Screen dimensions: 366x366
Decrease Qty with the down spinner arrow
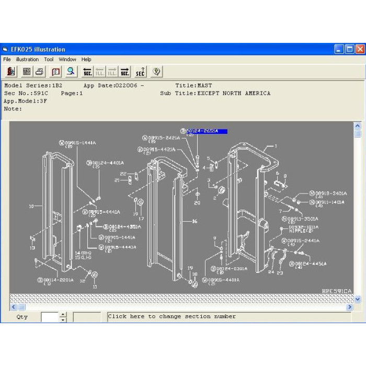(63, 320)
